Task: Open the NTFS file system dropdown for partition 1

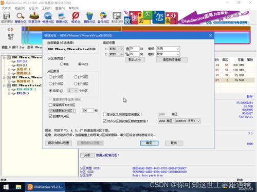Action: point(116,49)
